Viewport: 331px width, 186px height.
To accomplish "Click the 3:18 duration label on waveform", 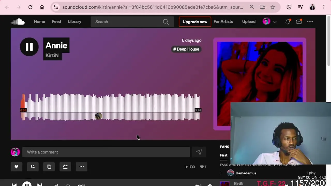I will click(198, 110).
